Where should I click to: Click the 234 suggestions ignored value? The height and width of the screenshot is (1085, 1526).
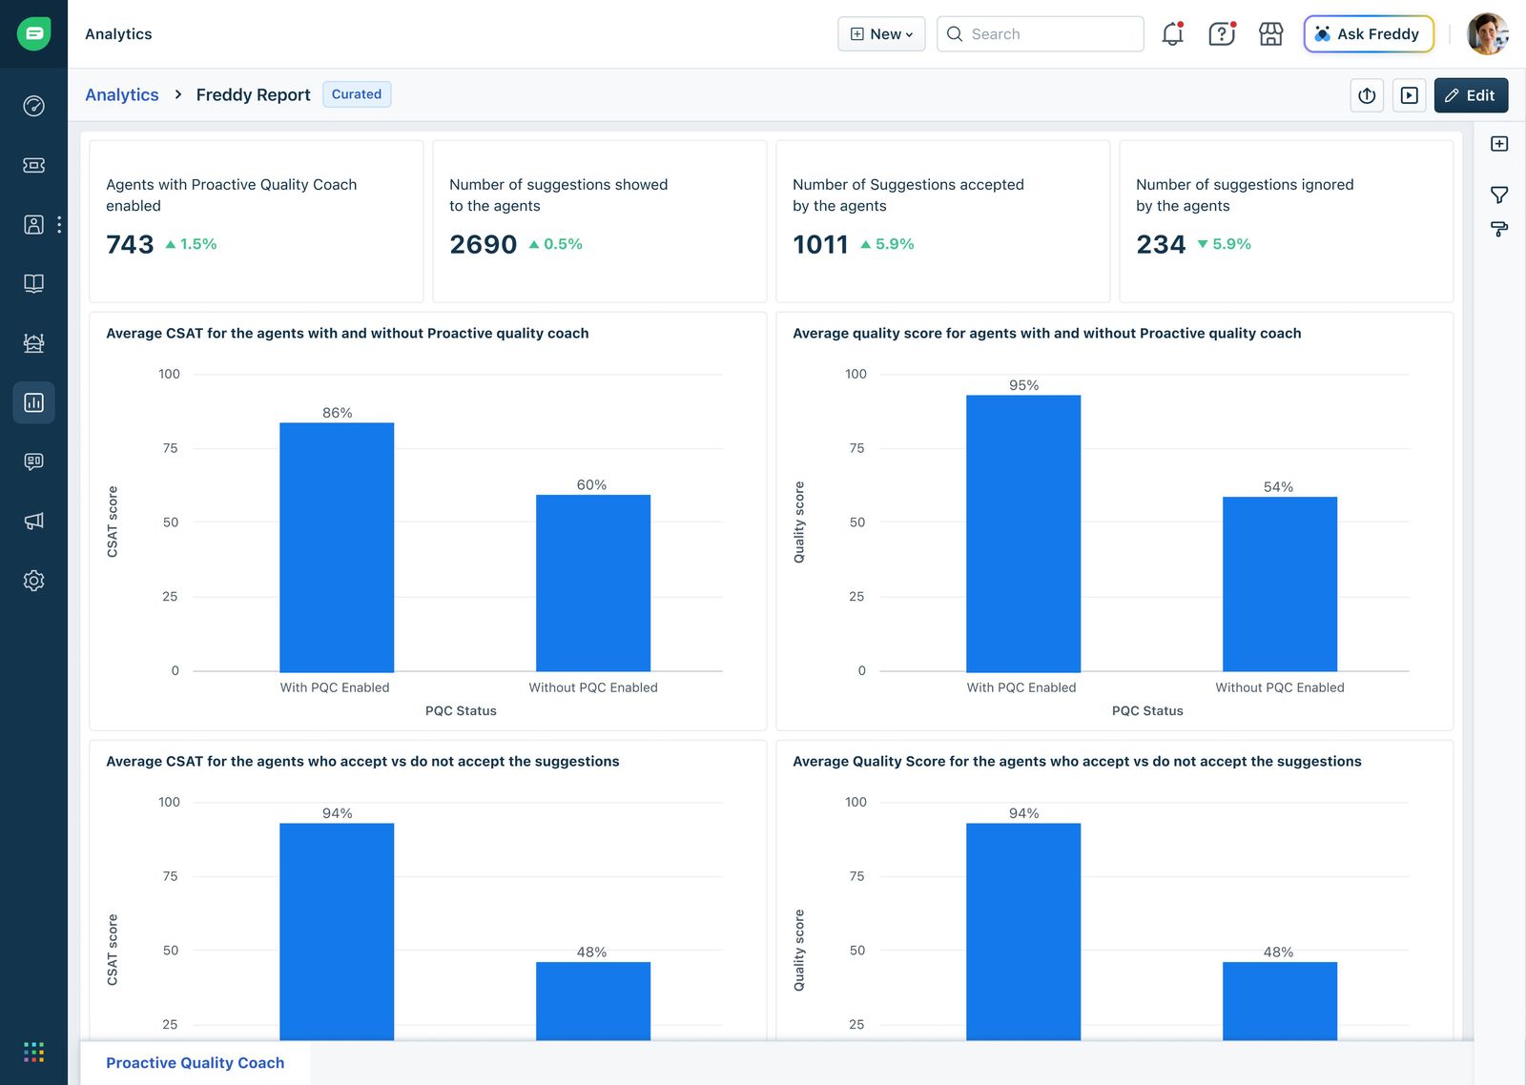(1161, 245)
